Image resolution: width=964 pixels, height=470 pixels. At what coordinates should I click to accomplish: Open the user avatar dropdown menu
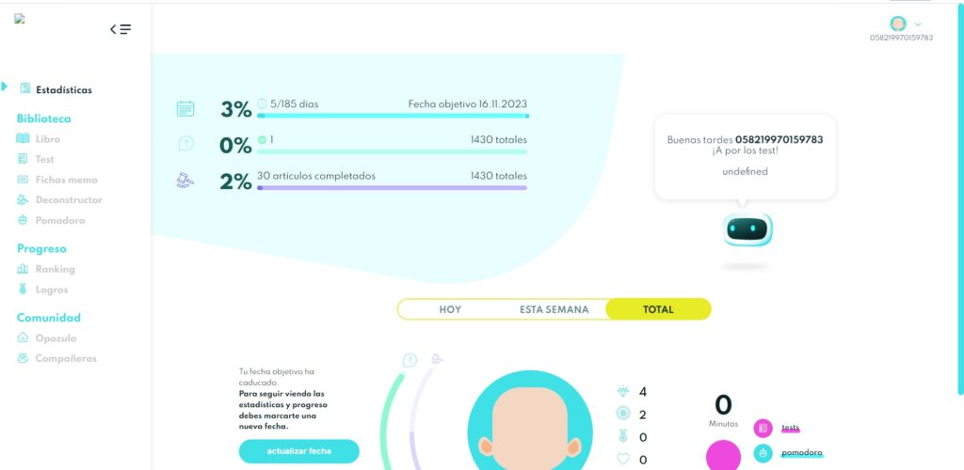coord(904,24)
